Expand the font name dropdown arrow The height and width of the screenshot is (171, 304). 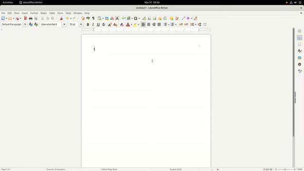(64, 24)
